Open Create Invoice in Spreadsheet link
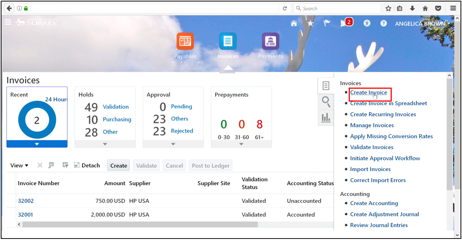462x240 pixels. point(388,103)
